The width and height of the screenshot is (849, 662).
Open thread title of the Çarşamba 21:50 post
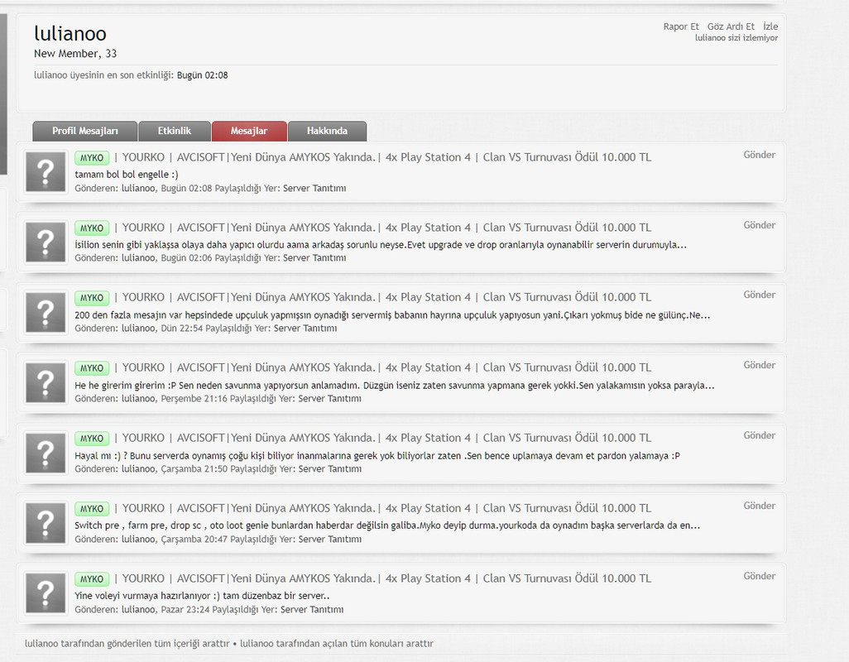tap(383, 439)
